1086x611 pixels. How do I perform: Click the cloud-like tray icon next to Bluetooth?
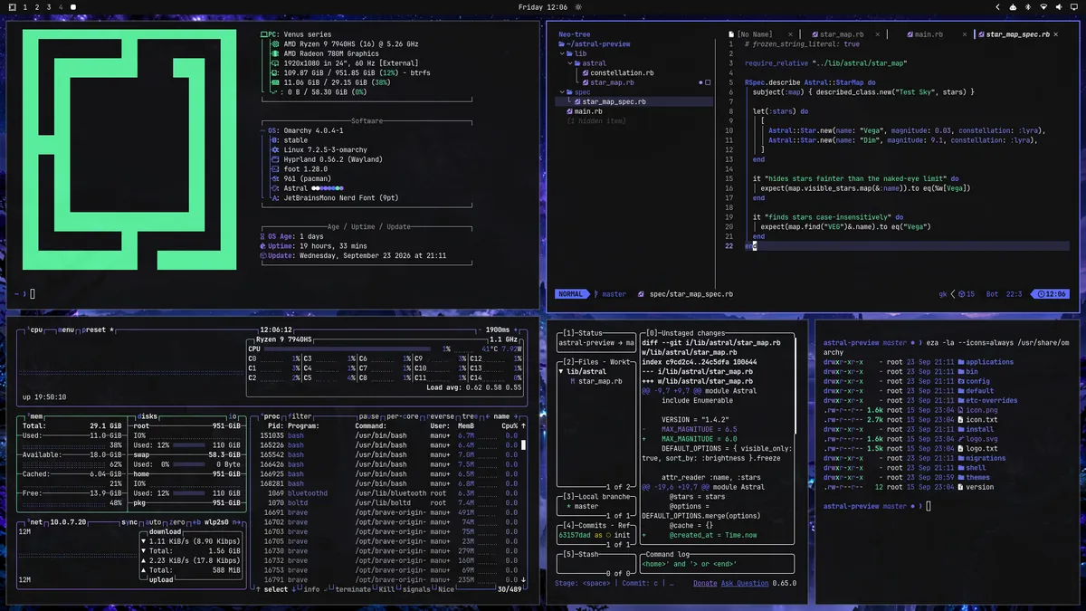1012,7
